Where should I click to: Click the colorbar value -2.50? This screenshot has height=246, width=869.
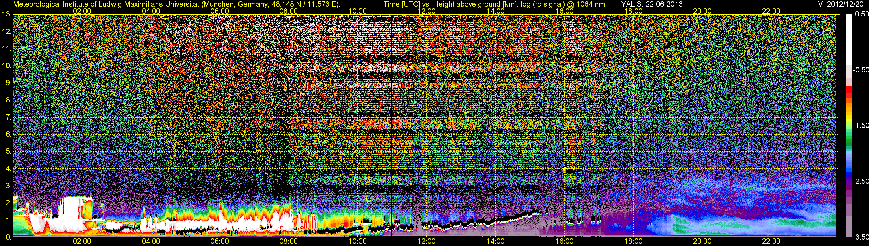[x=861, y=181]
